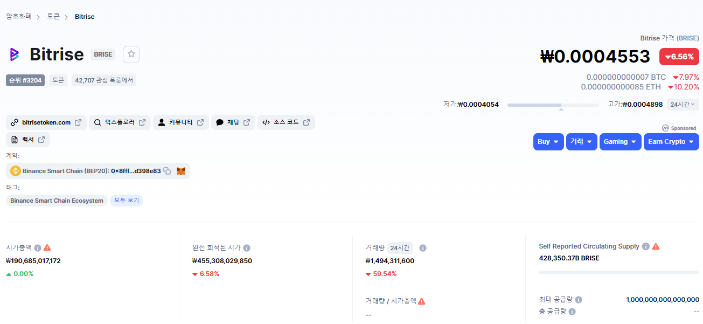This screenshot has width=703, height=324.
Task: Click circulating supply warning triangle icon
Action: coord(656,246)
